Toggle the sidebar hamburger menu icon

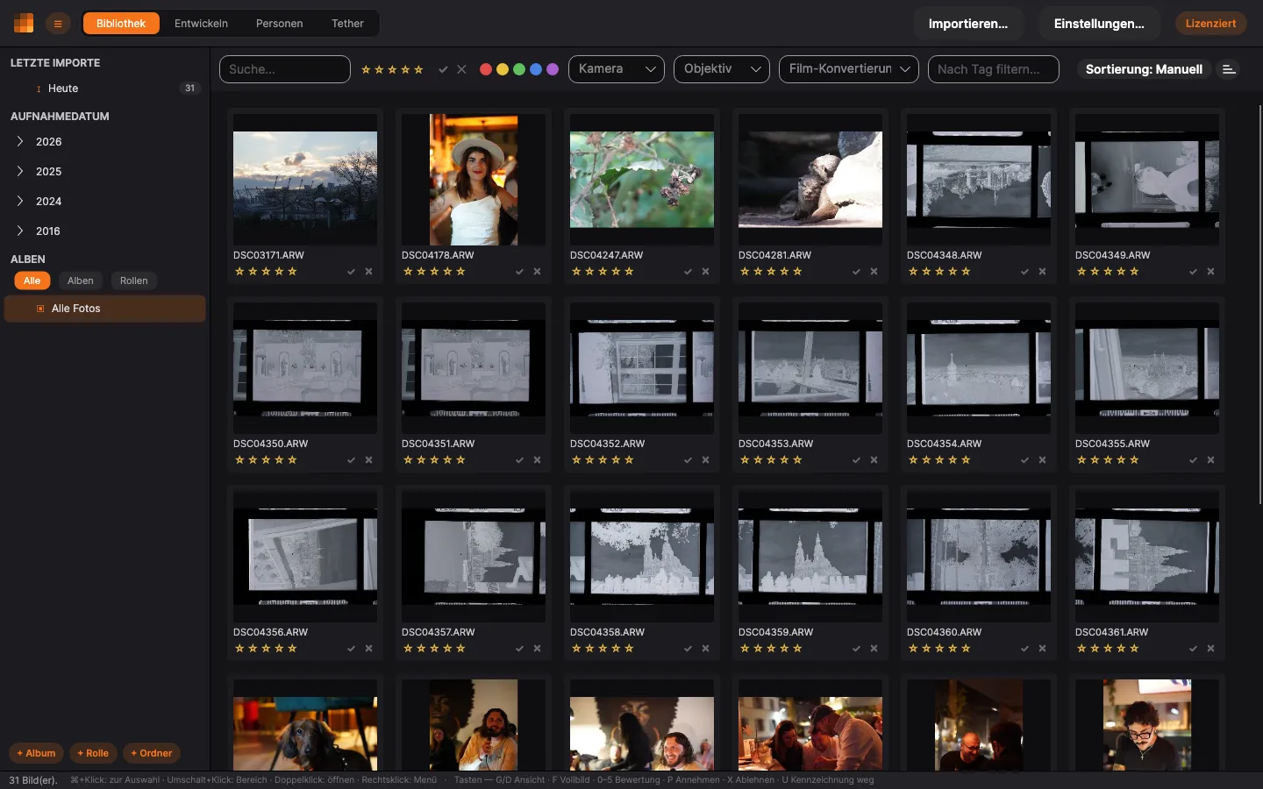click(x=58, y=24)
